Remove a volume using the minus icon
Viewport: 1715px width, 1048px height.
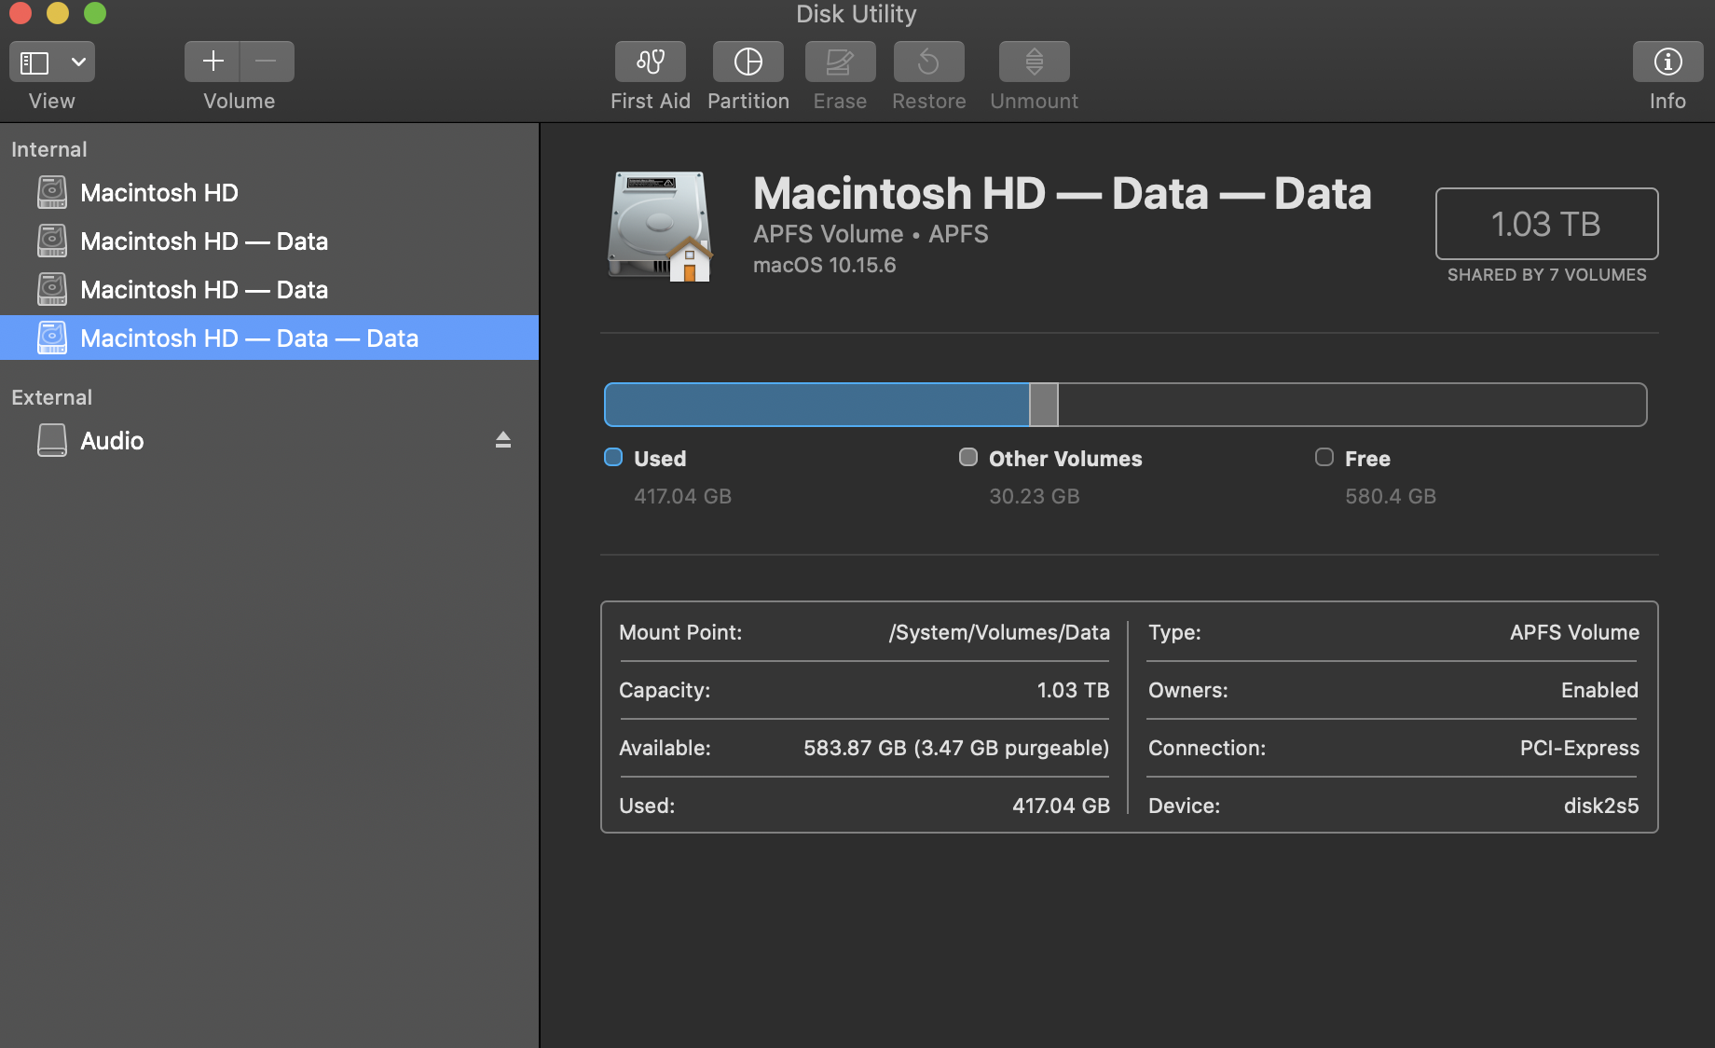click(267, 61)
